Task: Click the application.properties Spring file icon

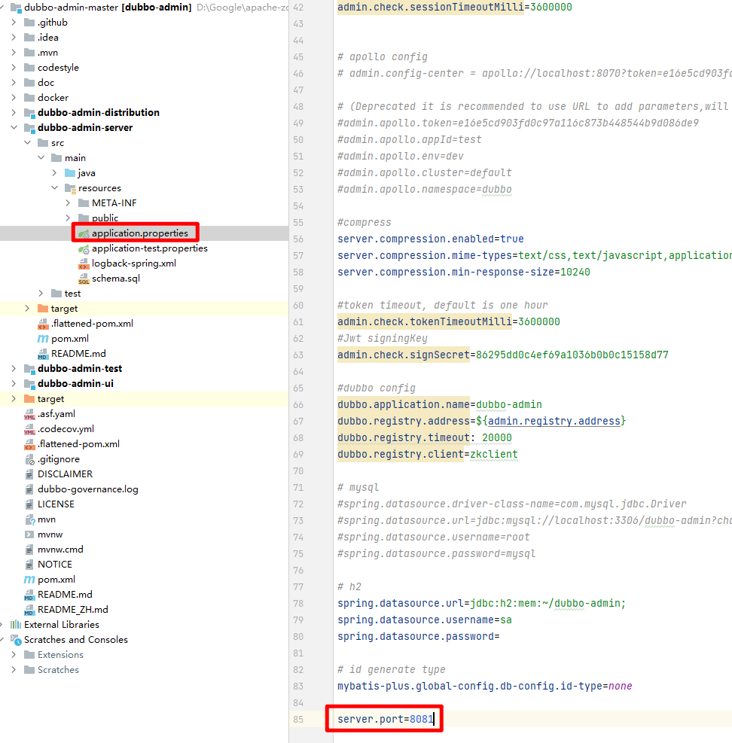Action: click(x=84, y=233)
